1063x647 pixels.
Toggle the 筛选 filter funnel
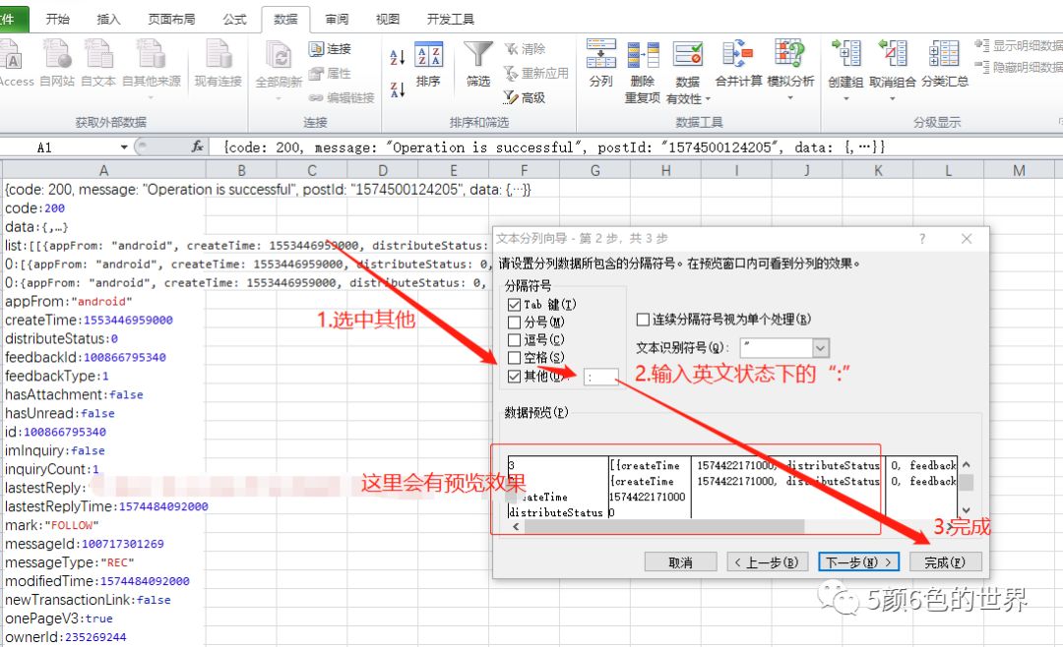478,64
